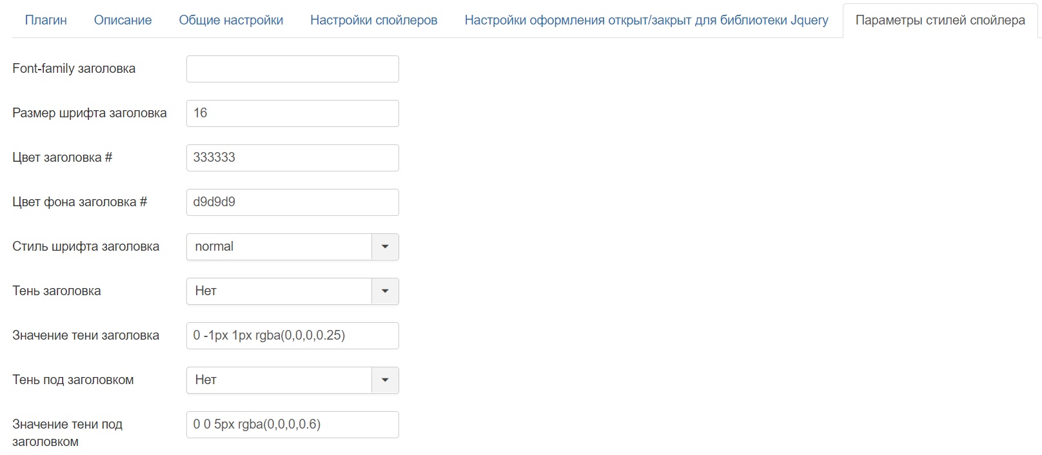Switch to the Описание tab
Viewport: 1042px width, 455px height.
(123, 20)
